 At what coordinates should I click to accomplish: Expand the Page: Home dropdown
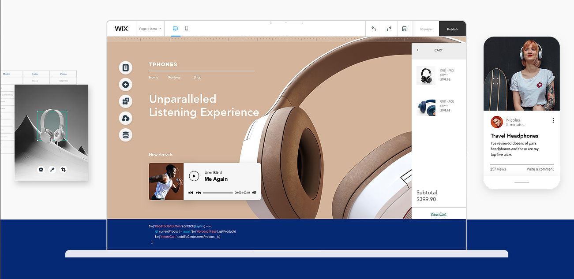[150, 29]
